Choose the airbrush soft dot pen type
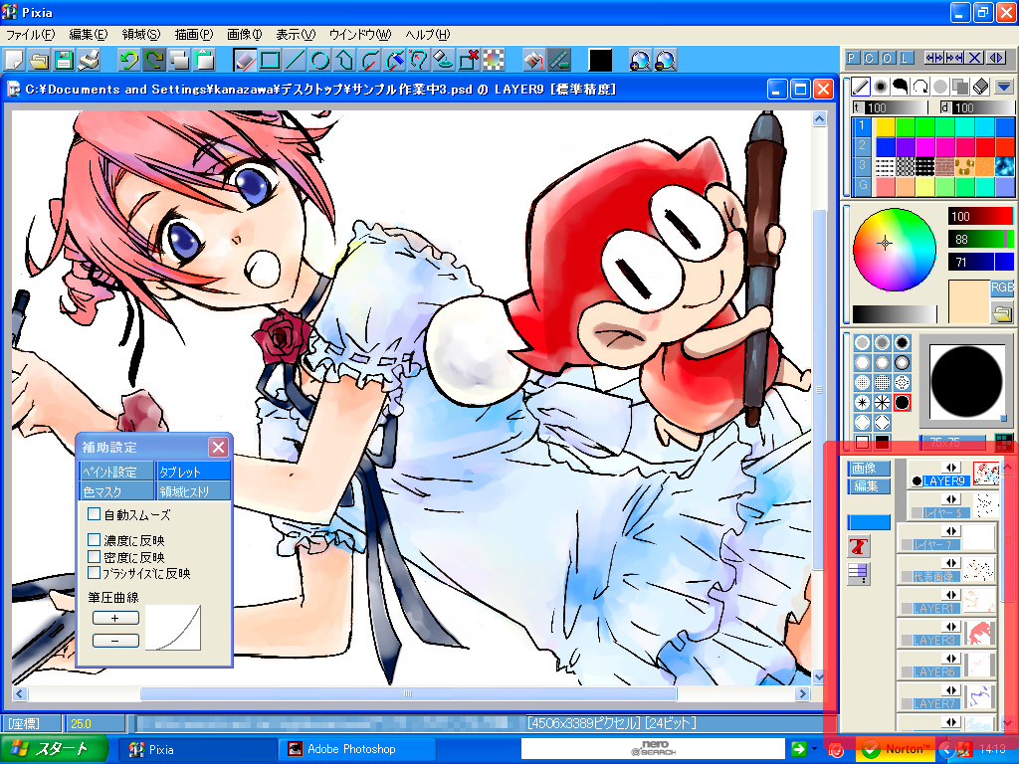 tap(881, 86)
